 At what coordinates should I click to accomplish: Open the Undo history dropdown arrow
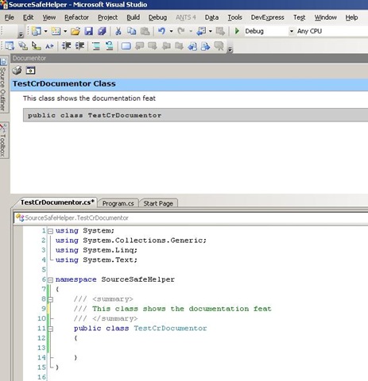(x=171, y=31)
